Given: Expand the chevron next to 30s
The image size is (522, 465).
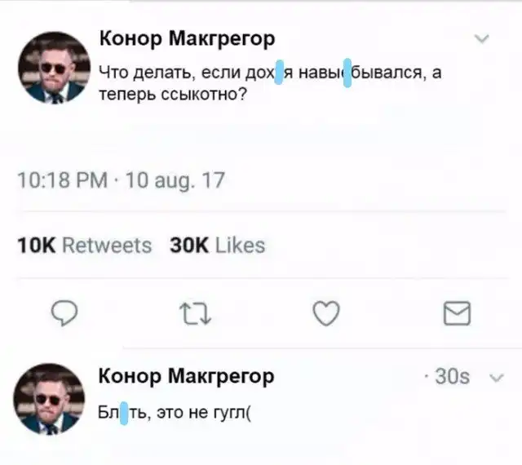Looking at the screenshot, I should [495, 377].
